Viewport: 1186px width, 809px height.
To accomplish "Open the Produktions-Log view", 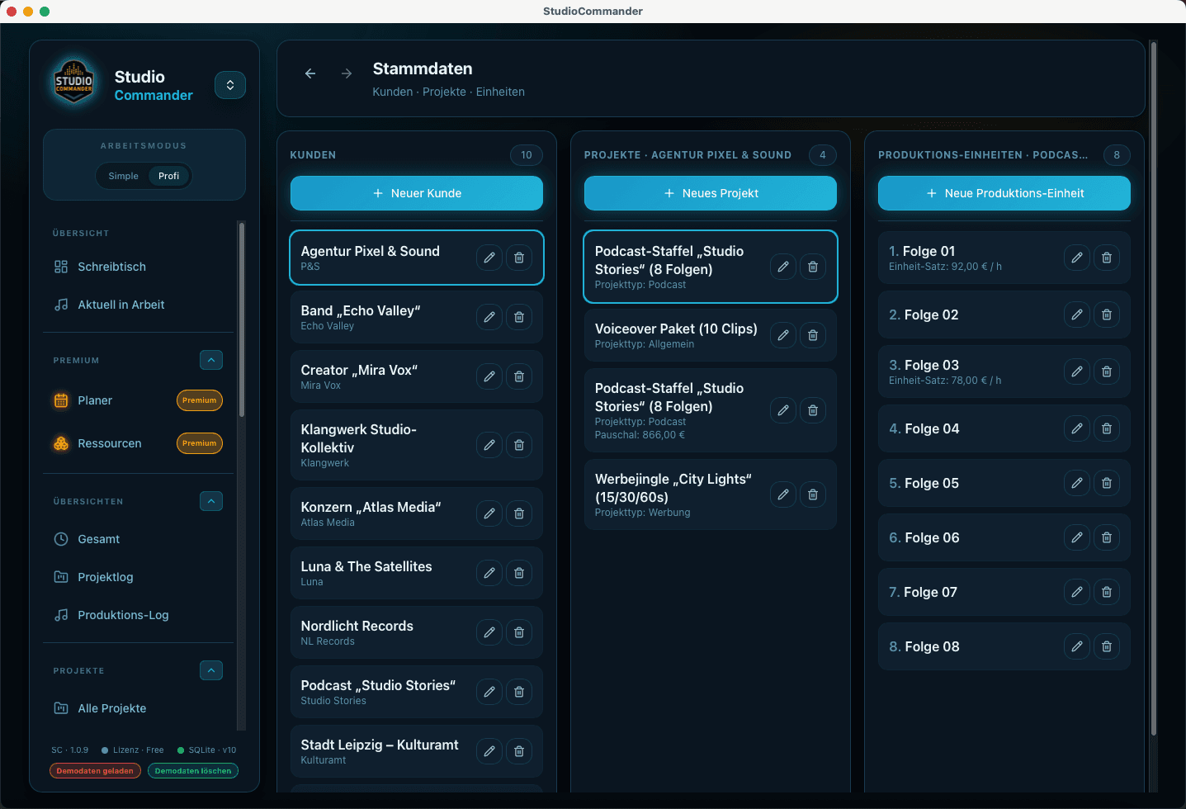I will (x=123, y=615).
